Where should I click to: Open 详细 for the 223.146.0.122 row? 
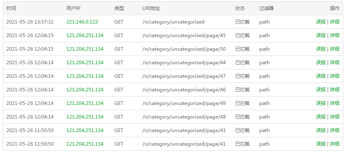click(334, 22)
